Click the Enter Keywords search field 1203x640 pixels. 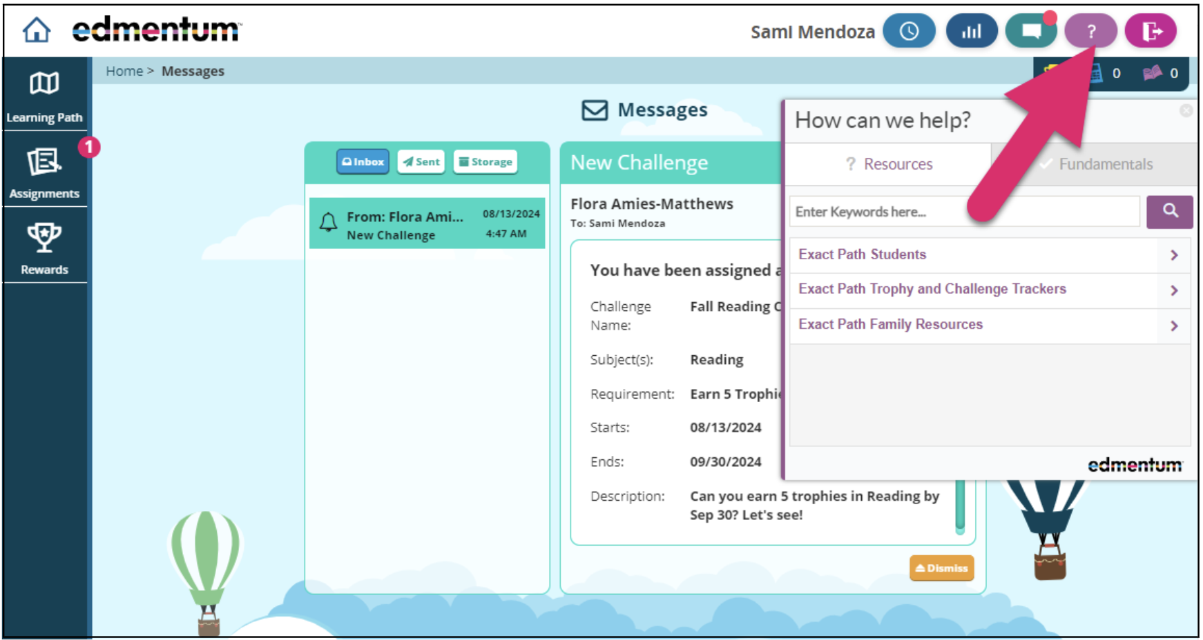(964, 212)
